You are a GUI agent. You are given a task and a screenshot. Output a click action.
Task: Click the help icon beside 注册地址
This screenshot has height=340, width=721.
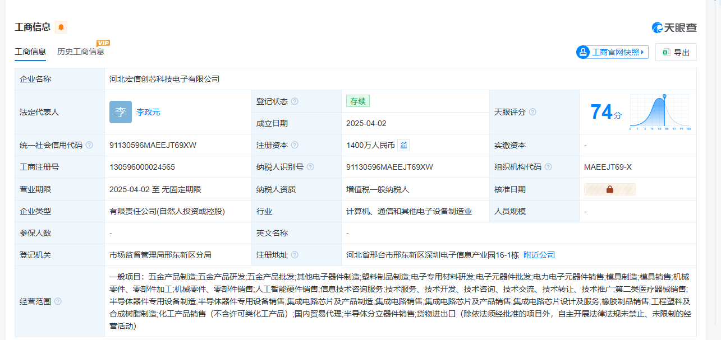coord(295,255)
